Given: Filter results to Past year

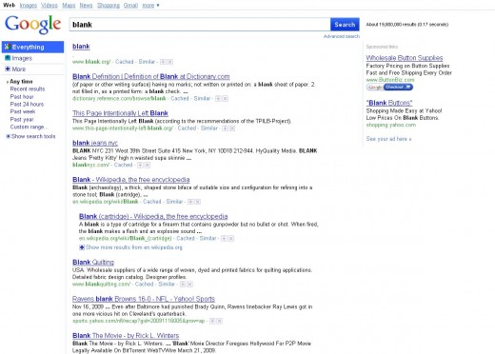Looking at the screenshot, I should [x=22, y=119].
